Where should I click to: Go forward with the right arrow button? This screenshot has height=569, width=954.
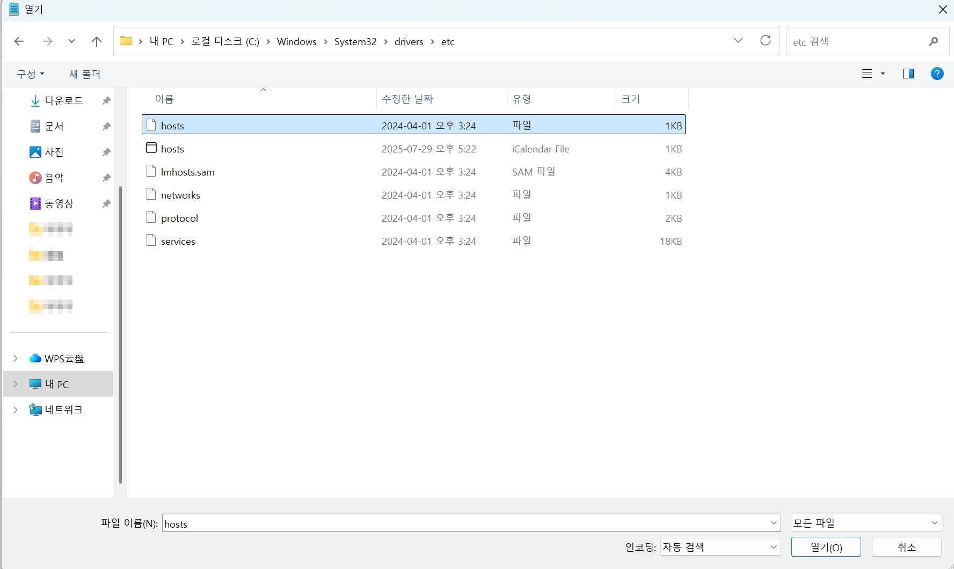pyautogui.click(x=47, y=41)
